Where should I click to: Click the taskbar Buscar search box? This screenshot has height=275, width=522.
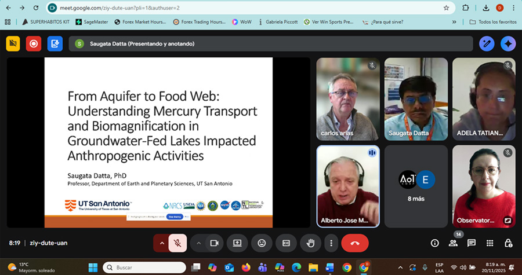144,267
